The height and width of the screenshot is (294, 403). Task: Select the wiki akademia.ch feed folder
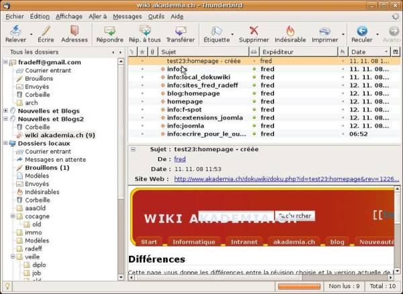[60, 135]
